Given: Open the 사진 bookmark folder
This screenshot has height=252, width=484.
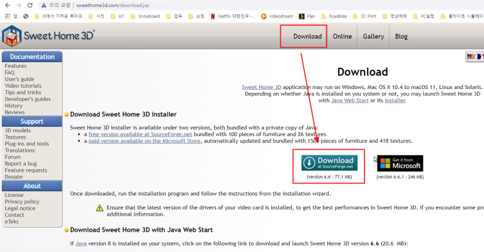Looking at the screenshot, I should pyautogui.click(x=96, y=16).
